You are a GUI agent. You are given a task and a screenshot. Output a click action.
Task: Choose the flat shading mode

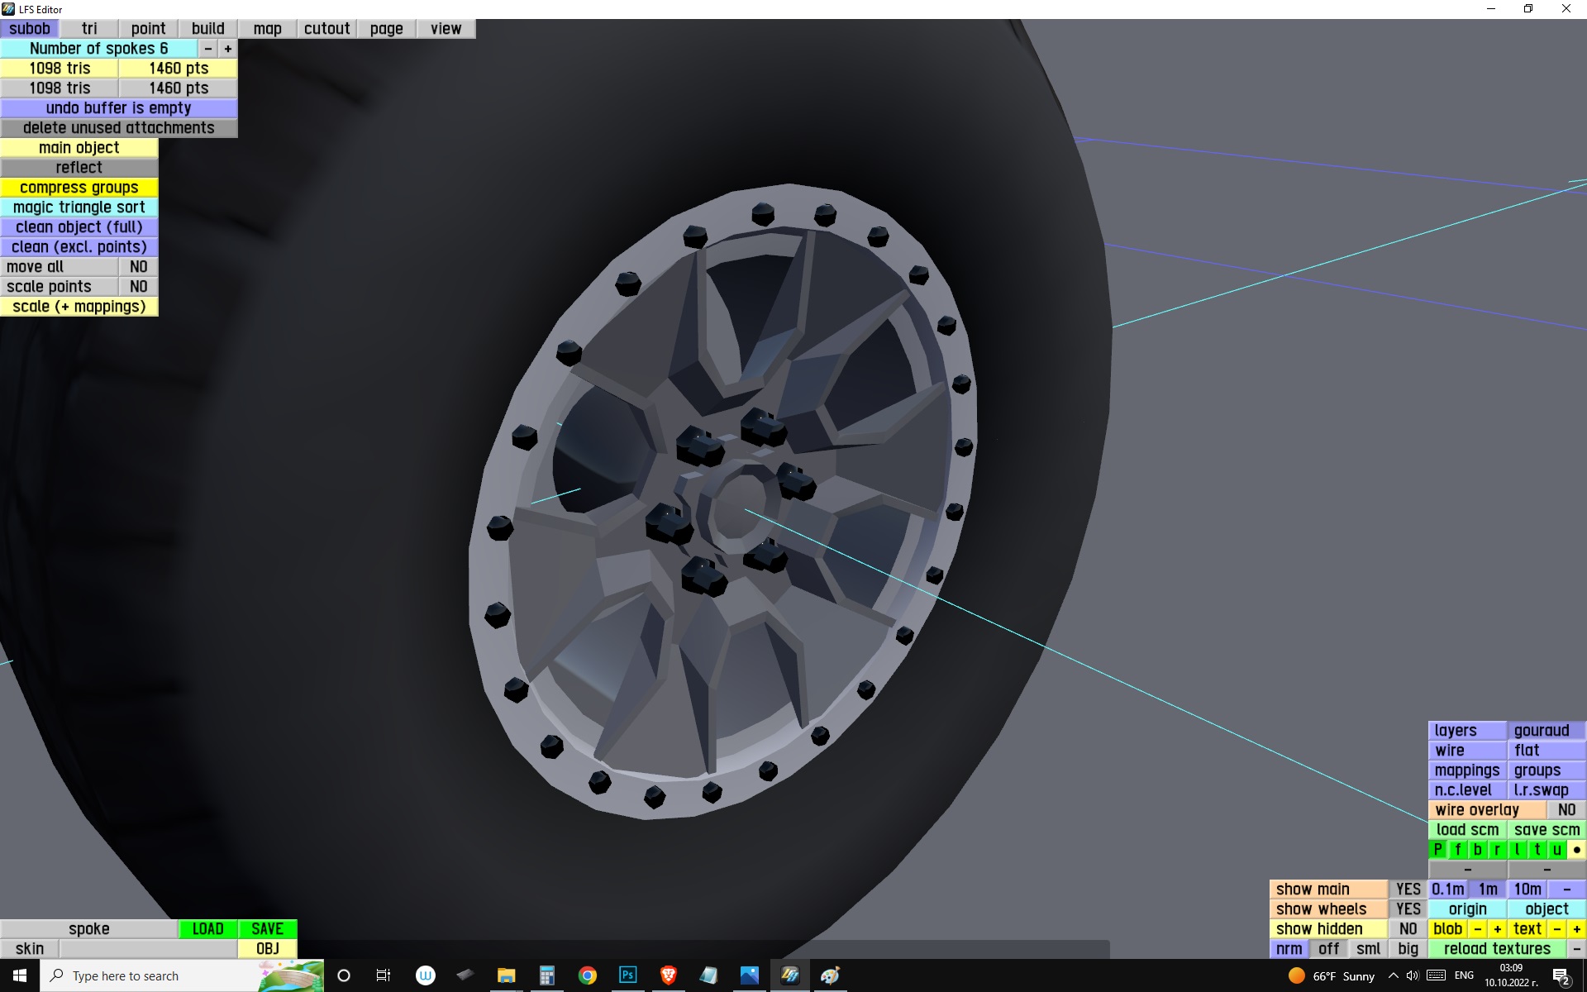1545,751
